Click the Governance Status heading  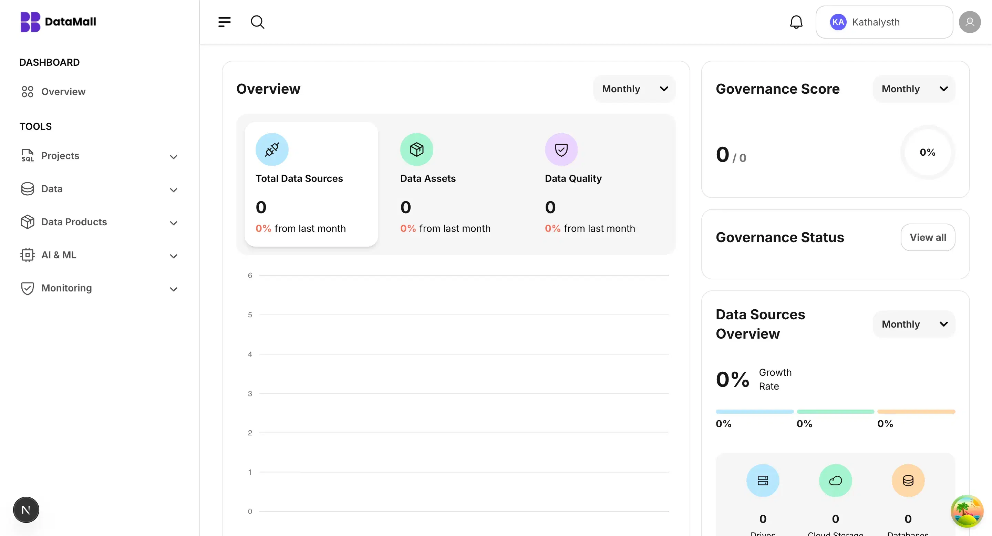[779, 237]
